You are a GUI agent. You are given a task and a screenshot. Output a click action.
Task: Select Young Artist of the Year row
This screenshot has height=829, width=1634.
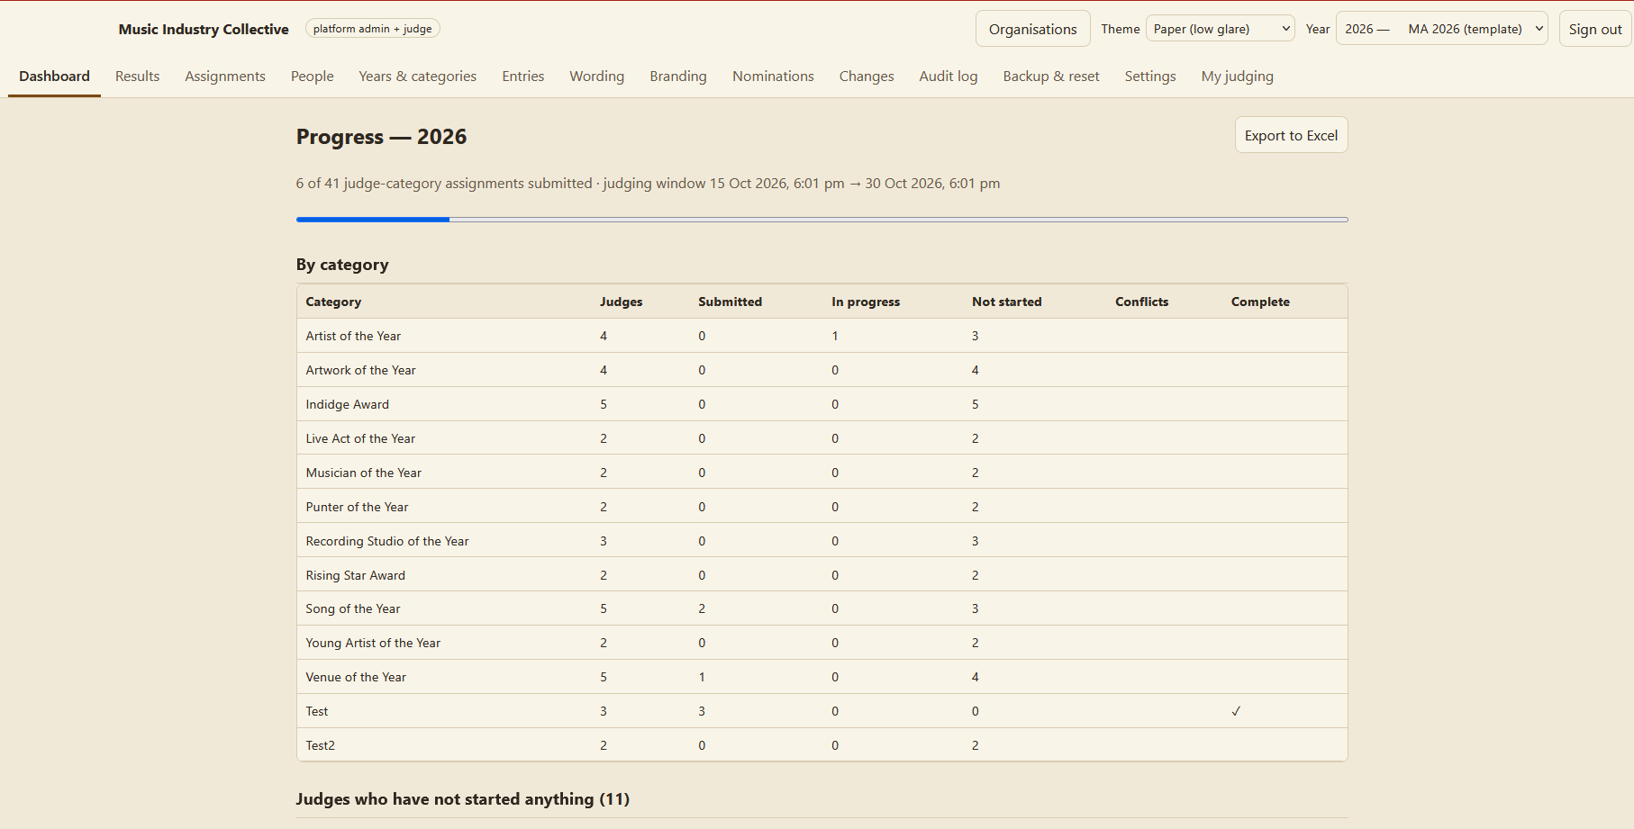click(822, 643)
